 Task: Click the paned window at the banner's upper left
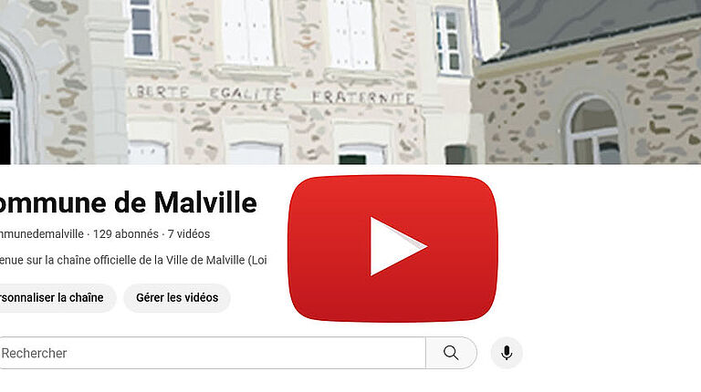[142, 29]
